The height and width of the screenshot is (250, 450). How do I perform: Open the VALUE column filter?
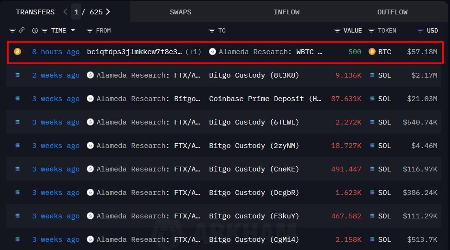pyautogui.click(x=337, y=30)
